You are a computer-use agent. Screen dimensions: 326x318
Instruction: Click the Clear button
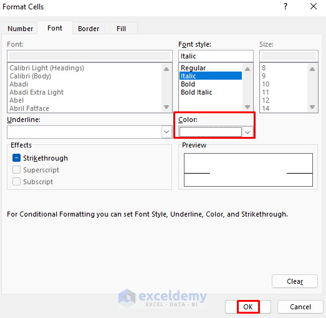(x=295, y=281)
